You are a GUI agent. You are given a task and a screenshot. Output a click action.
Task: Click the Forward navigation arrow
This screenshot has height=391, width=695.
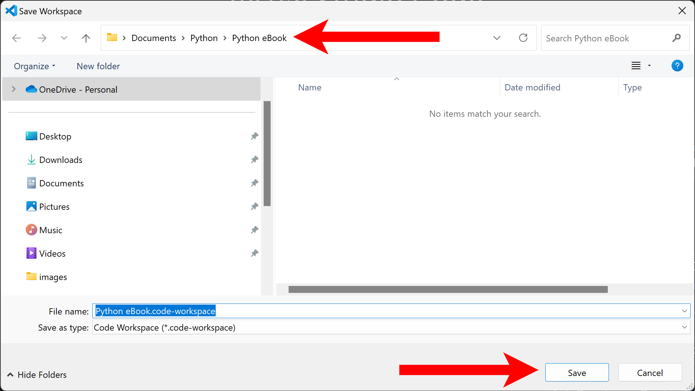coord(42,38)
